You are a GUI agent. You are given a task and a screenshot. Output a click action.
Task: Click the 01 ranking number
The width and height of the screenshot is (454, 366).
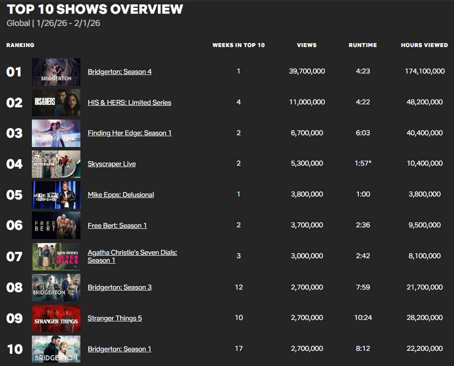click(14, 72)
